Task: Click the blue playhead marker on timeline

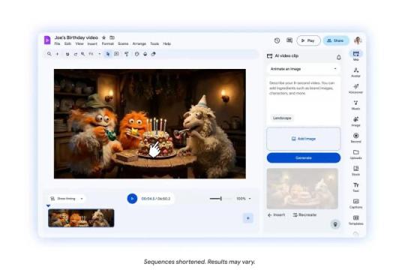Action: (48, 206)
